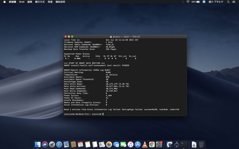239x149 pixels.
Task: Click the 92% battery indicator
Action: click(196, 2)
